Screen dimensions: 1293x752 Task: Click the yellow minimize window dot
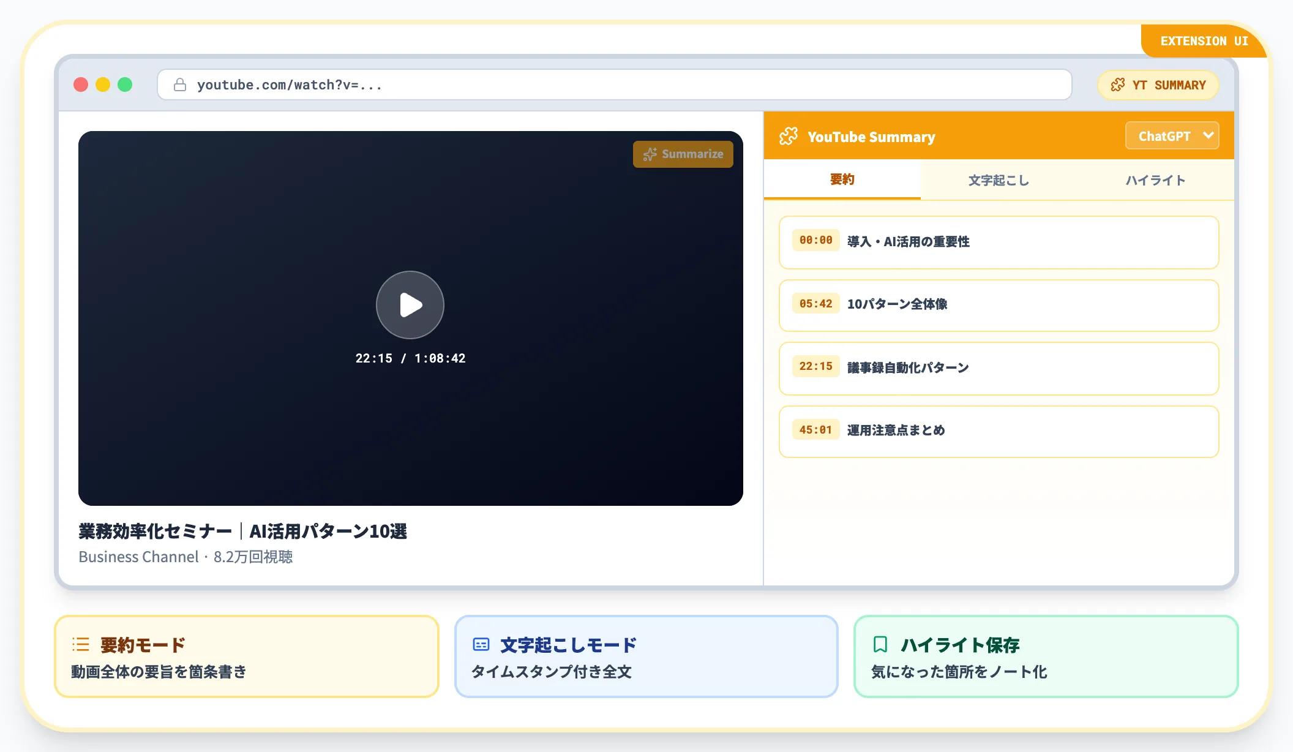[103, 85]
